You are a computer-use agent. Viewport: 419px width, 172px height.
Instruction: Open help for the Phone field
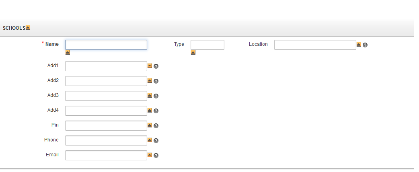(156, 141)
